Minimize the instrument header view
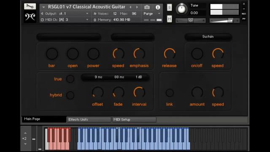The width and height of the screenshot is (270, 152). [244, 9]
